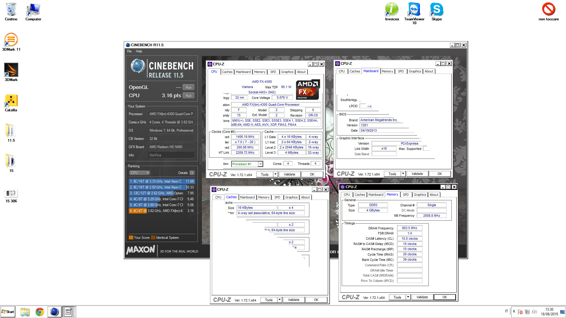The height and width of the screenshot is (318, 566).
Task: Click the AMD FX logo in CPU-Z
Action: click(307, 90)
